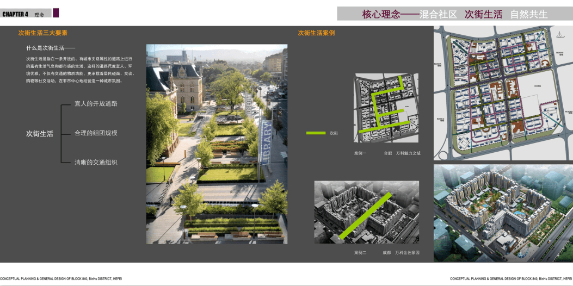Click the orange heading 次街生活案例
Viewport: 573px width, 286px height.
coord(317,33)
